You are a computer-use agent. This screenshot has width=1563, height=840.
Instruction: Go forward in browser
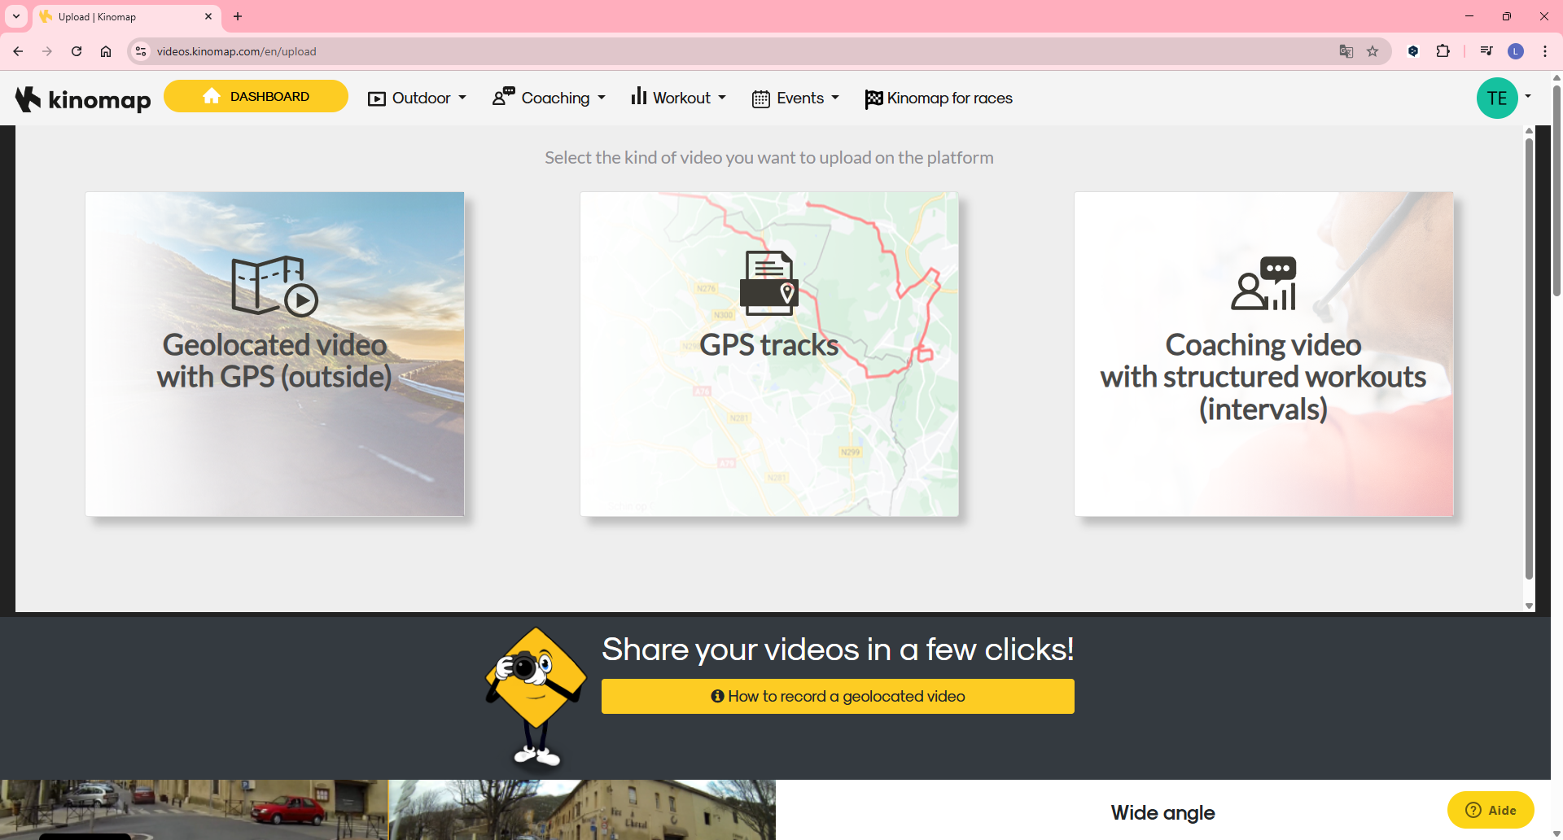[47, 51]
